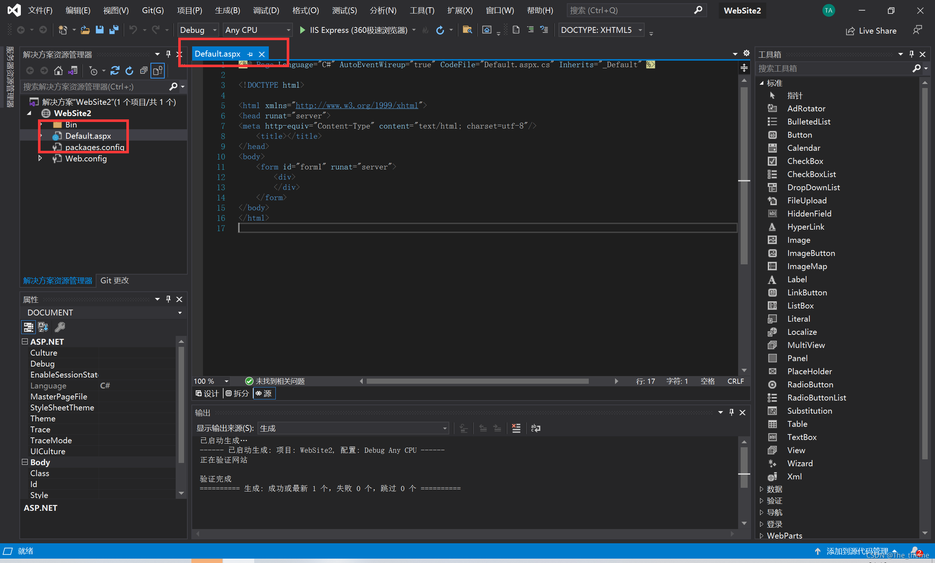Image resolution: width=935 pixels, height=563 pixels.
Task: Click the Open File folder icon
Action: click(x=85, y=30)
